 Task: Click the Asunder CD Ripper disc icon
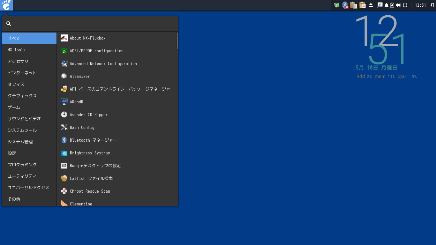pyautogui.click(x=64, y=115)
